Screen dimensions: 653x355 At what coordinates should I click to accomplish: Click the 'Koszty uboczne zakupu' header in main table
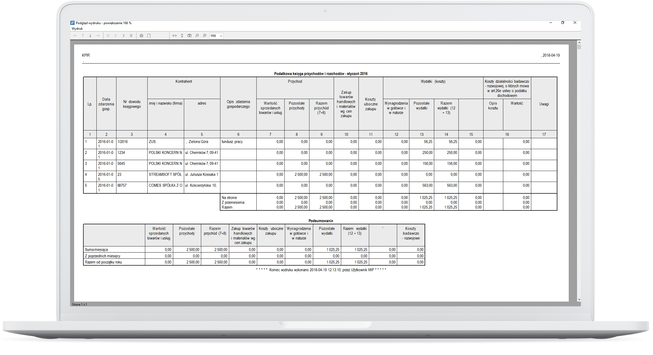[x=370, y=104]
